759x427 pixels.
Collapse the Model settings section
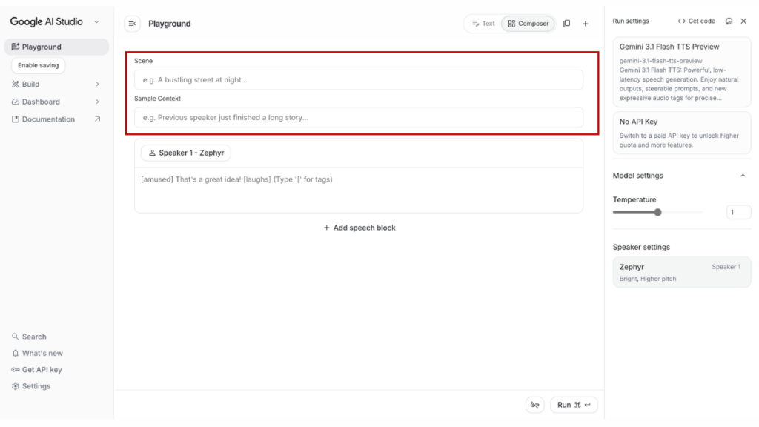743,176
